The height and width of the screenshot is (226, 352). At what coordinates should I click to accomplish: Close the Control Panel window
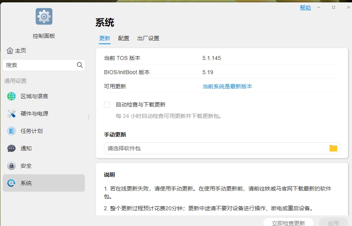348,7
